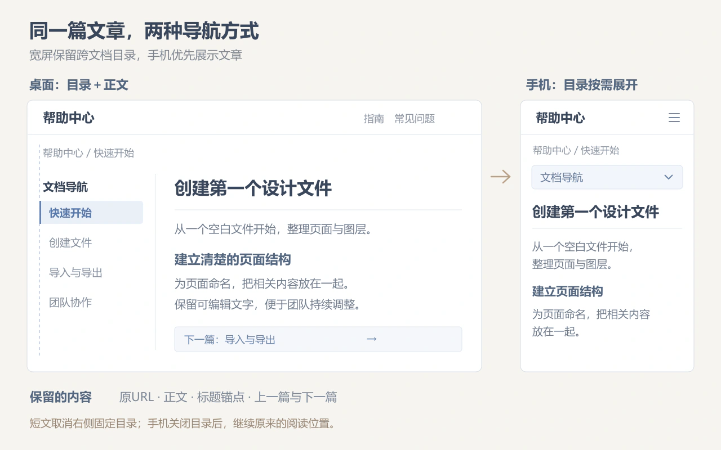721x450 pixels.
Task: Click the desktop breadcrumb 帮助中心 / 快速开始
Action: (88, 153)
